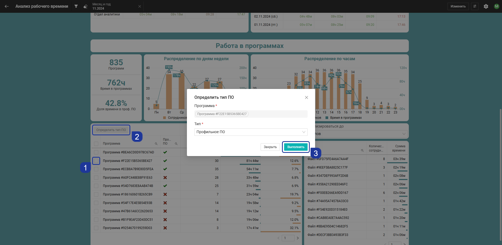Toggle the select-all checkbox in 'Программа' header
Viewport: 502px width, 245px height.
click(x=96, y=144)
